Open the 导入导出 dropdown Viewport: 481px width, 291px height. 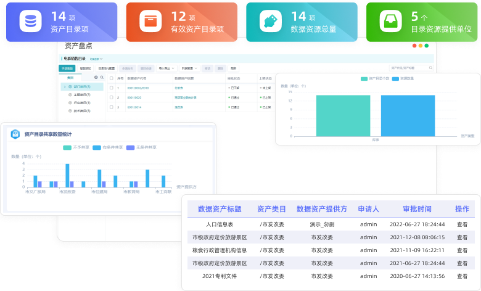(x=167, y=68)
